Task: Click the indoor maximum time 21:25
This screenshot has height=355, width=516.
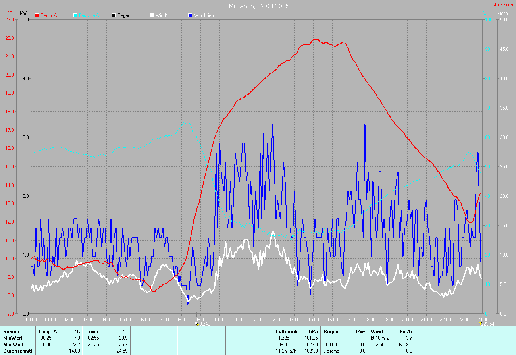Action: [x=94, y=345]
